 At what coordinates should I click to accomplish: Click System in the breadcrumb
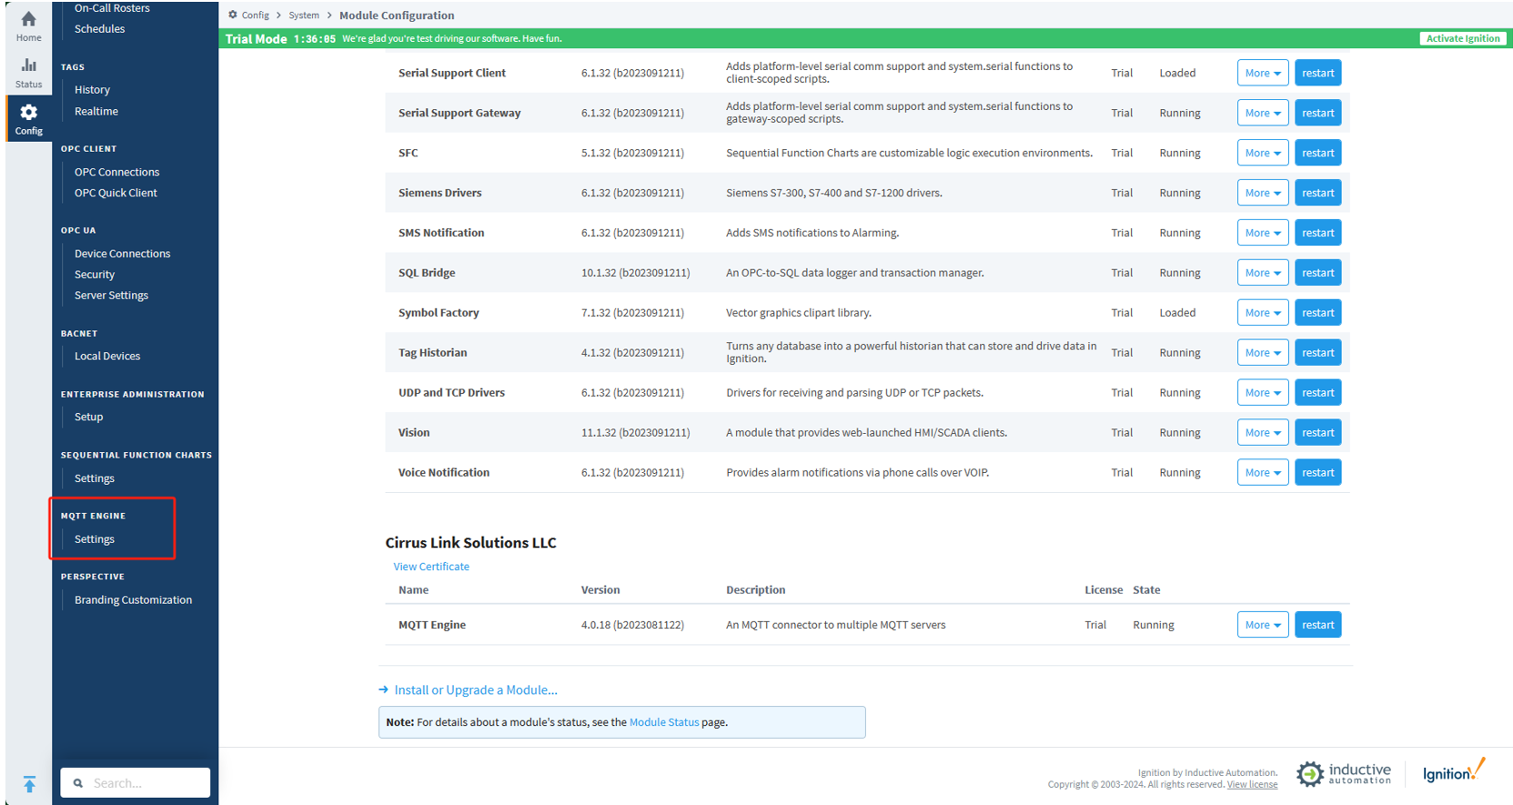point(304,15)
